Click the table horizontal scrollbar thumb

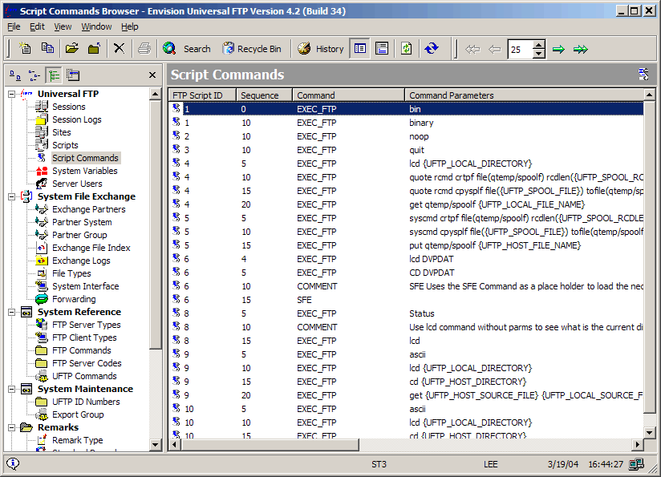point(270,445)
